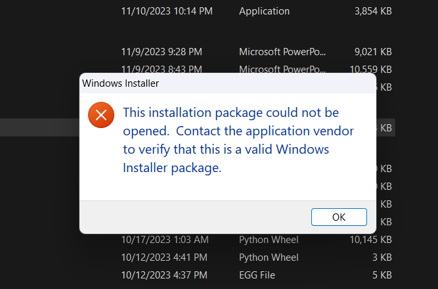Click the 9,021 KB file size
The width and height of the screenshot is (438, 289).
(x=372, y=51)
